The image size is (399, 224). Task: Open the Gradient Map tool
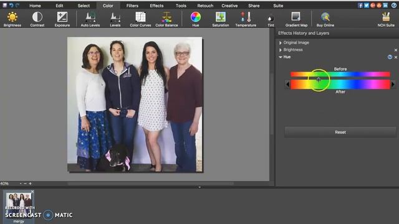pos(296,19)
